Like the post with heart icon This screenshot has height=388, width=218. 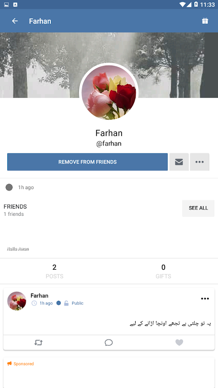pos(179,342)
